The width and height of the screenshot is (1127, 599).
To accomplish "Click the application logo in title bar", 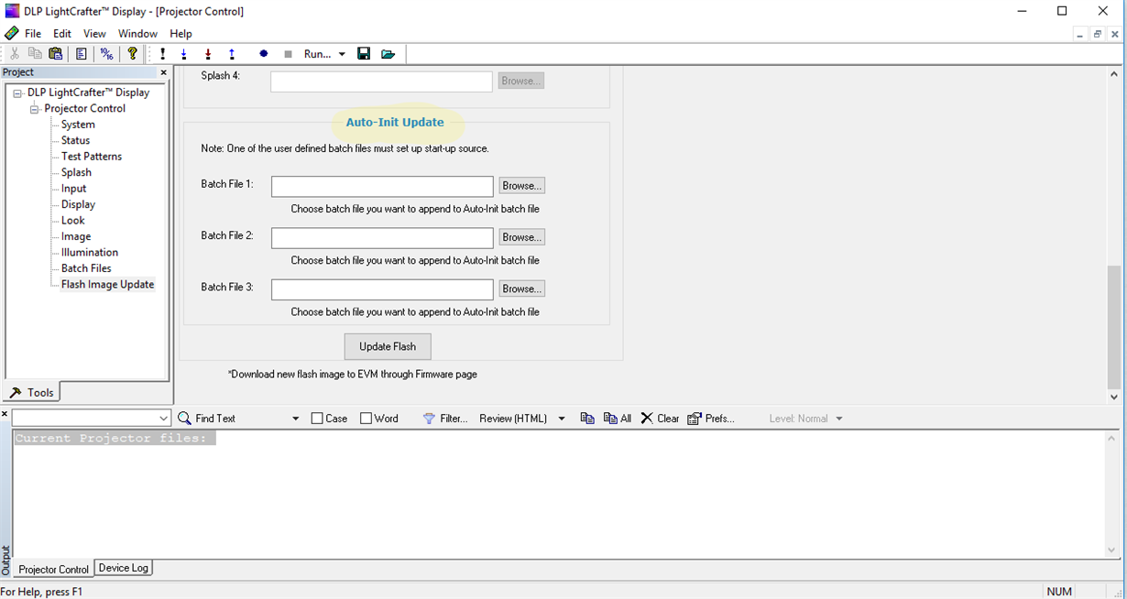I will [x=12, y=11].
